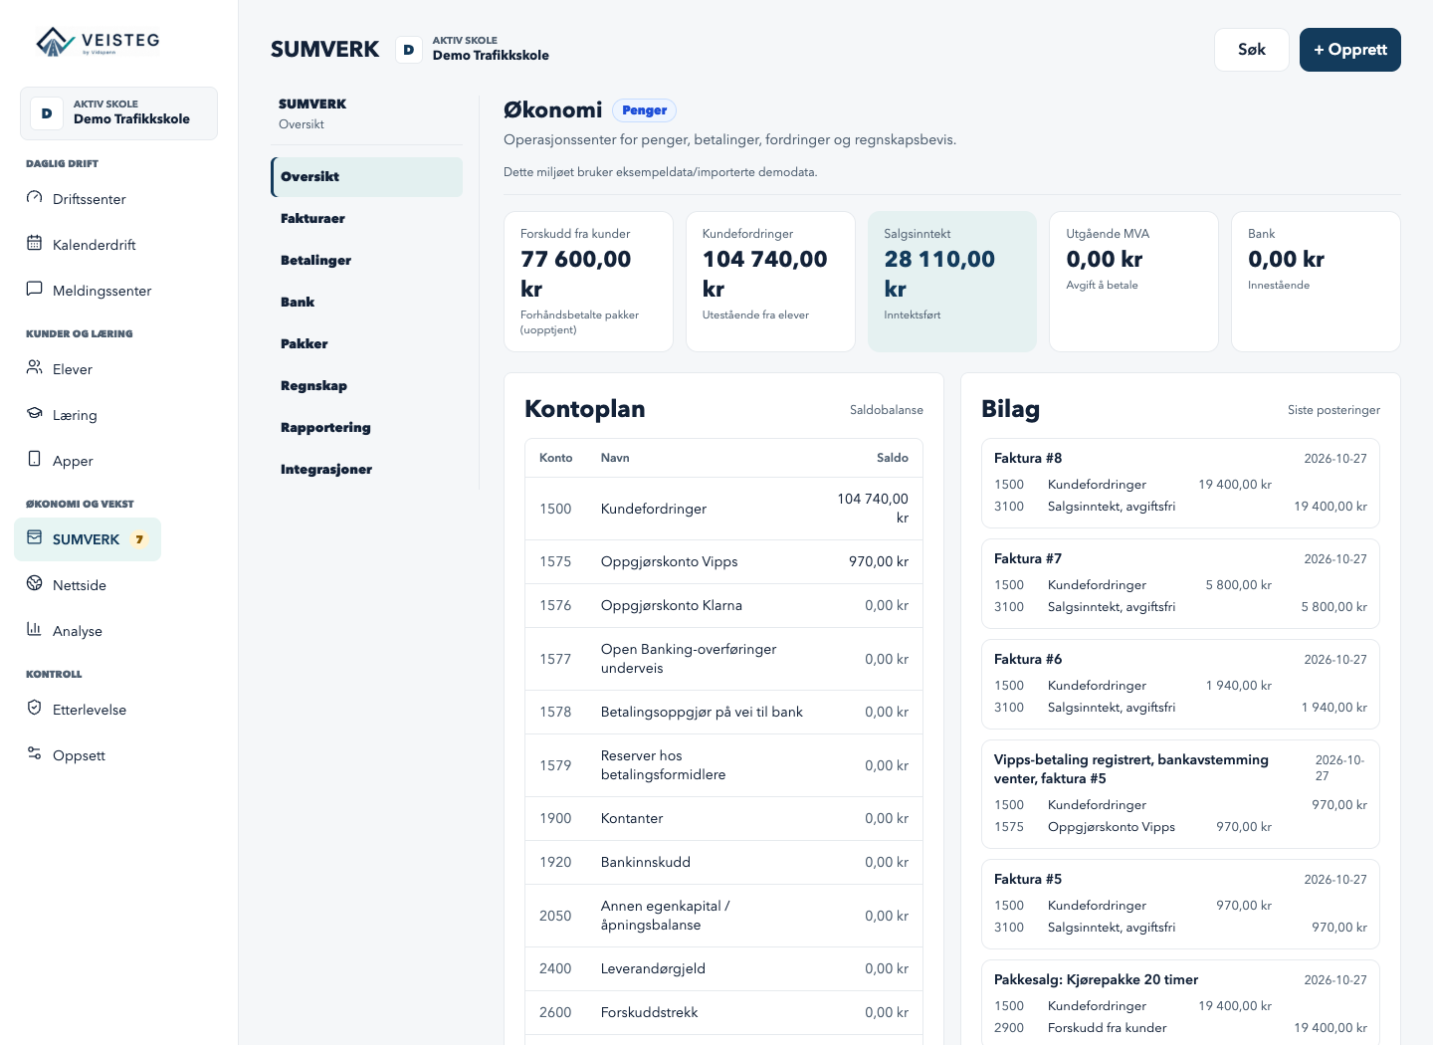Open the Integrasjoner section
1433x1045 pixels.
[366, 470]
